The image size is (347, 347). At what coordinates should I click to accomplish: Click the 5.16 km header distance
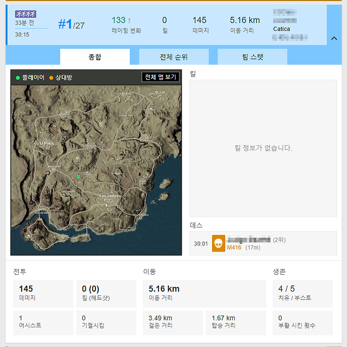coord(245,20)
